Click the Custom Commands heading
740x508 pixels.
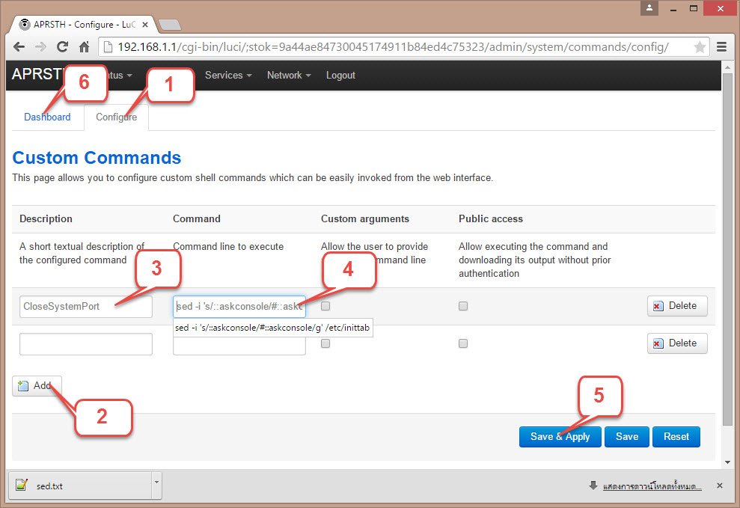coord(97,158)
